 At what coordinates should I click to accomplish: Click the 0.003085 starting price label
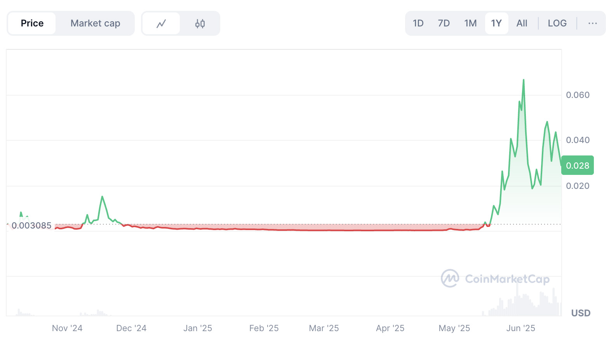(x=31, y=225)
